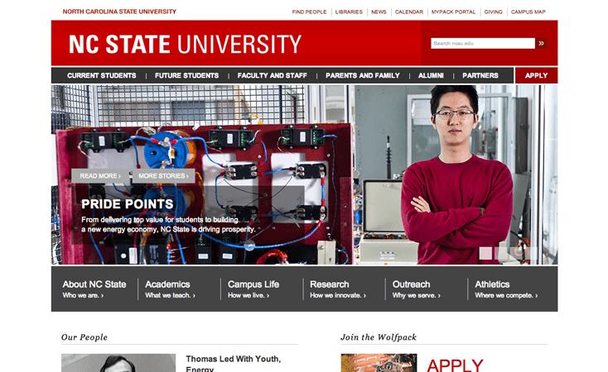Open the Research section
This screenshot has height=372, width=608.
[329, 284]
